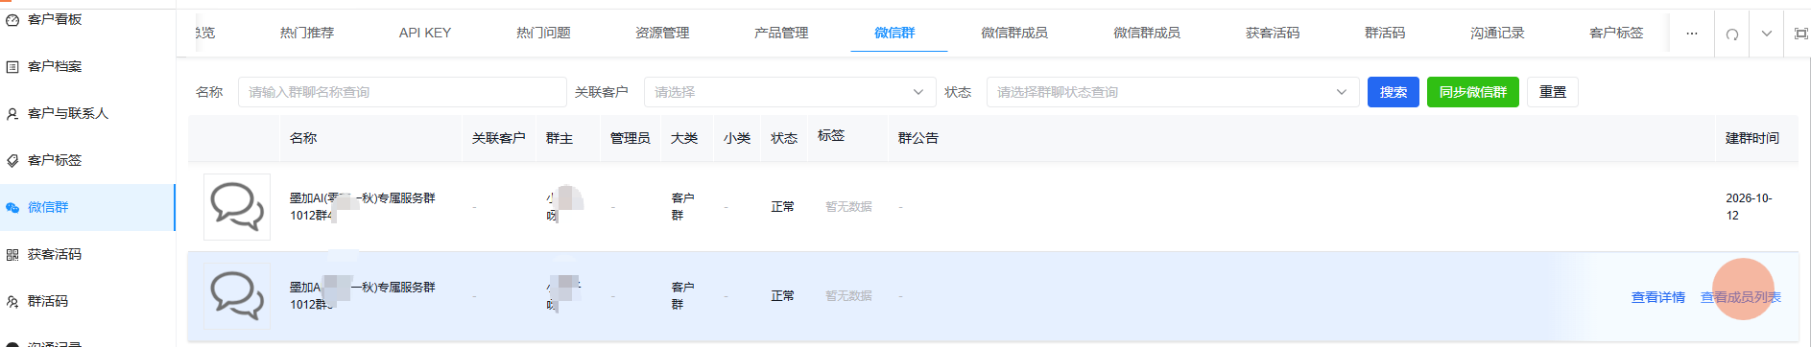The width and height of the screenshot is (1811, 347).
Task: Click 暂无数据 tag cell in highlighted row
Action: 848,295
